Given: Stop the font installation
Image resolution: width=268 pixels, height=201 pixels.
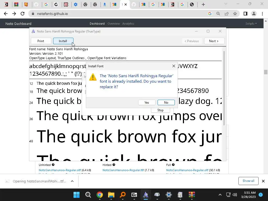Looking at the screenshot, I should [x=160, y=110].
